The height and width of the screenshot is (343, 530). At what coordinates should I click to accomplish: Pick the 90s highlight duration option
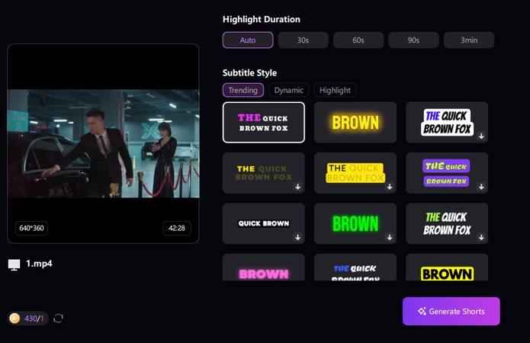pyautogui.click(x=413, y=40)
